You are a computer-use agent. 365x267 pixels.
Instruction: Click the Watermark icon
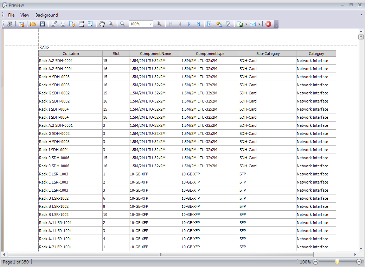click(228, 24)
